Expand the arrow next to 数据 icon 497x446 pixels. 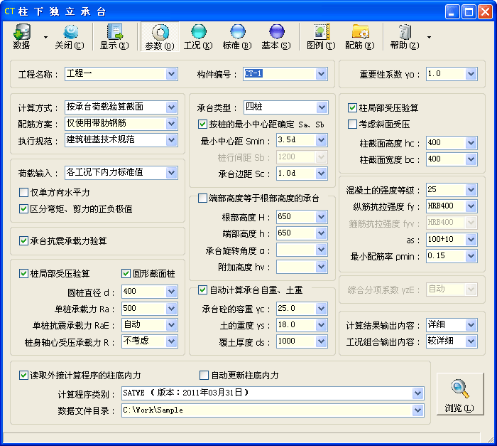pos(45,37)
